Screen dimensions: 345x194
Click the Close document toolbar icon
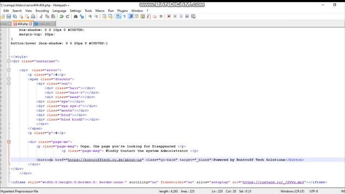click(x=22, y=17)
